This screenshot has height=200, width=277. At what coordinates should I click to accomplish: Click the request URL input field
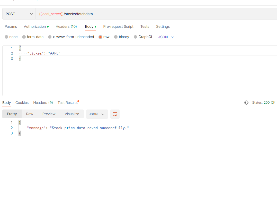coord(156,14)
